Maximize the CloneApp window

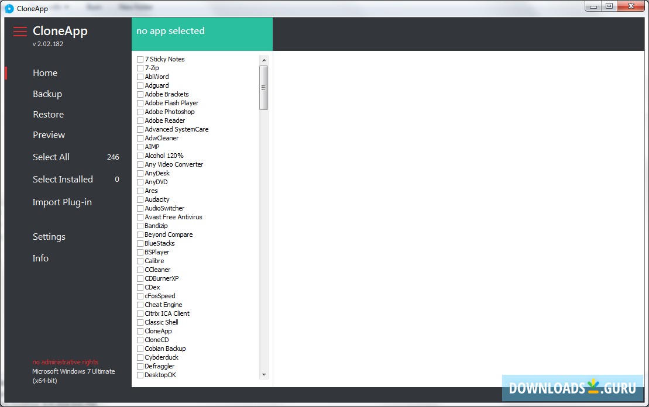coord(609,6)
